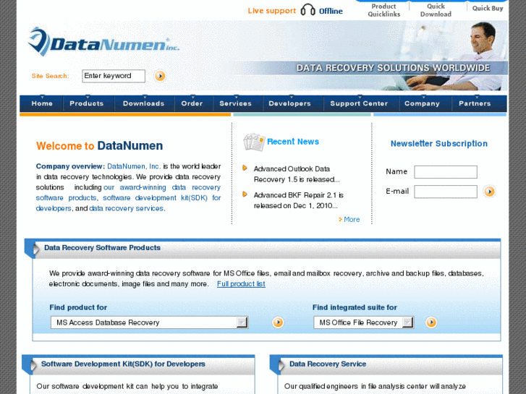526x394 pixels.
Task: Click Quick Download at the top
Action: 436,10
